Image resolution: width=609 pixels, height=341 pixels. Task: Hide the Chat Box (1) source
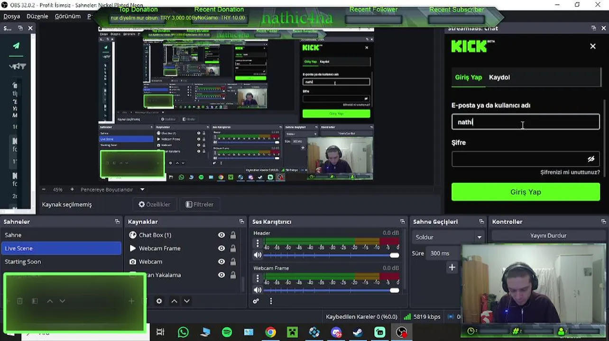[221, 235]
